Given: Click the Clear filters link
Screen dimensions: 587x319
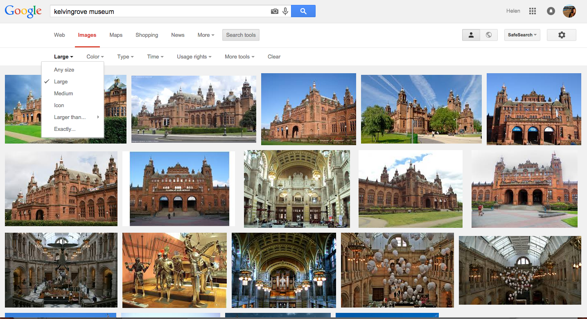Looking at the screenshot, I should (x=273, y=56).
